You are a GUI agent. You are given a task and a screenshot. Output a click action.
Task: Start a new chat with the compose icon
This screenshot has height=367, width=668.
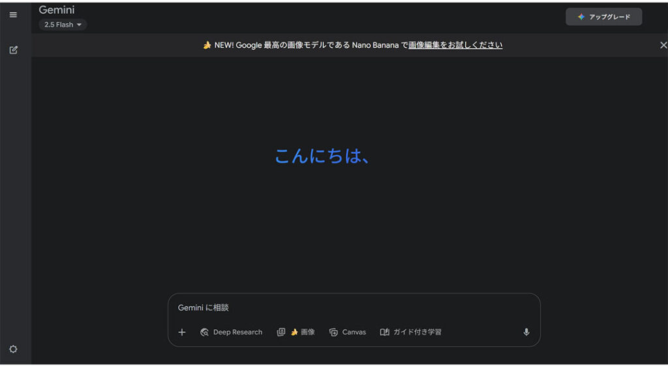(13, 50)
